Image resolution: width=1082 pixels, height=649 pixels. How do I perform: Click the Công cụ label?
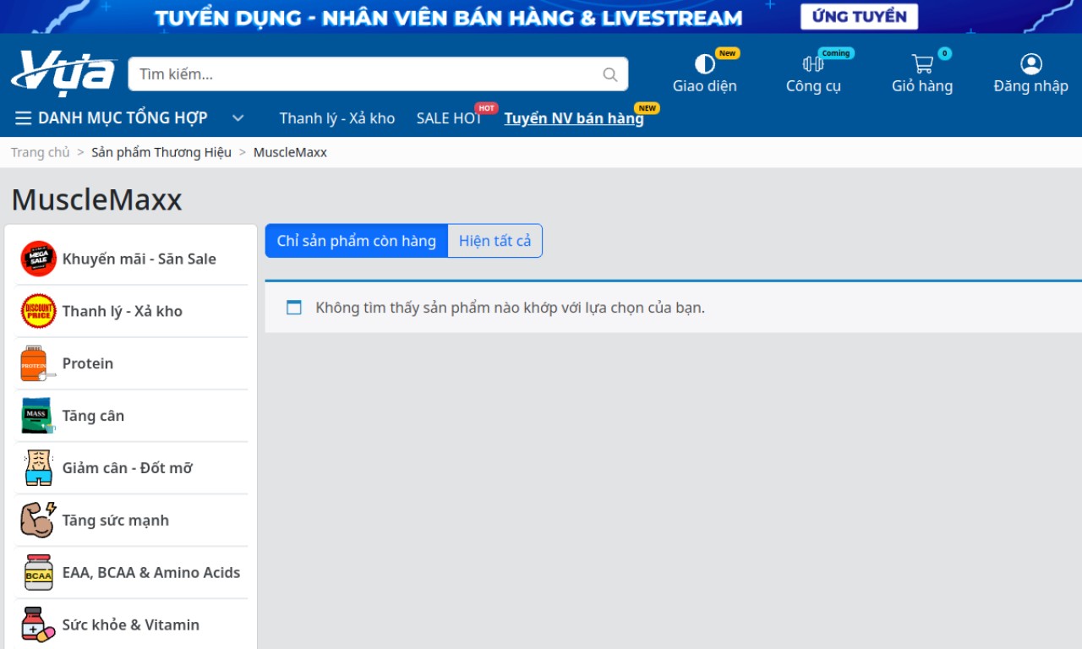tap(813, 86)
